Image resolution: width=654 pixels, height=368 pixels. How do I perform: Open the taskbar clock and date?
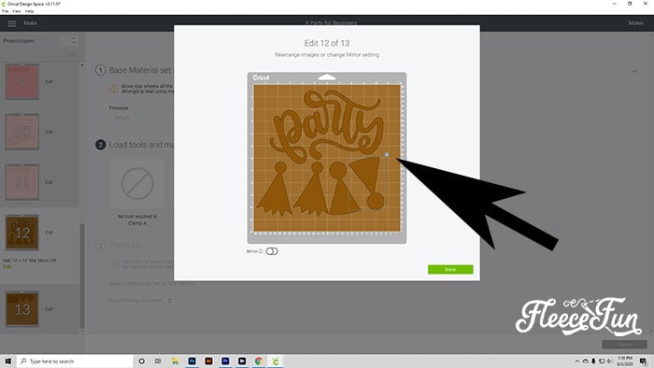pyautogui.click(x=625, y=361)
